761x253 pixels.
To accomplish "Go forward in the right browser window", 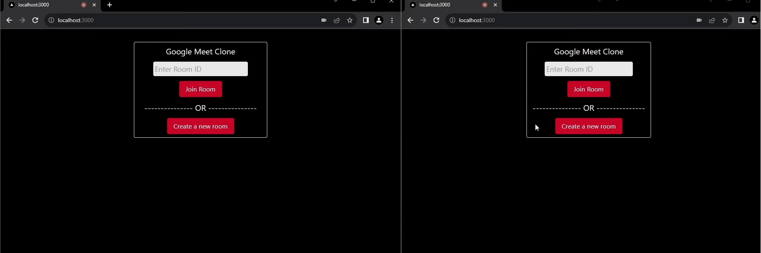I will [x=423, y=20].
